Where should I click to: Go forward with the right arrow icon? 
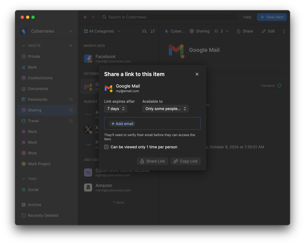pyautogui.click(x=93, y=17)
